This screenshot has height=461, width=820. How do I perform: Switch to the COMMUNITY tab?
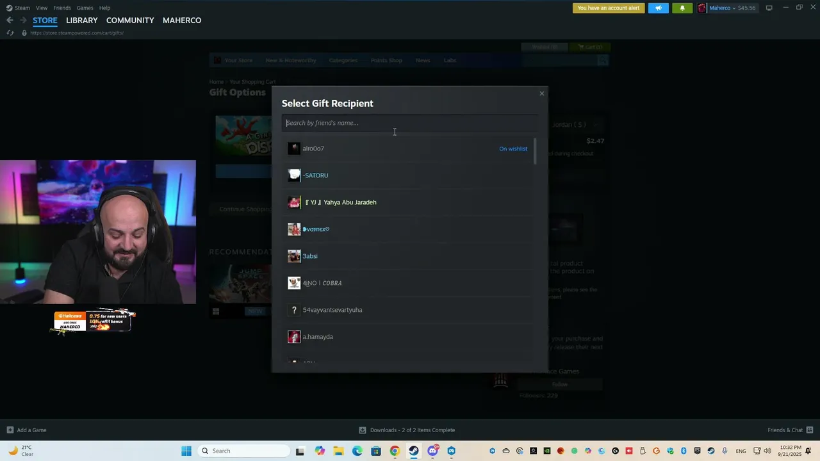pyautogui.click(x=130, y=20)
